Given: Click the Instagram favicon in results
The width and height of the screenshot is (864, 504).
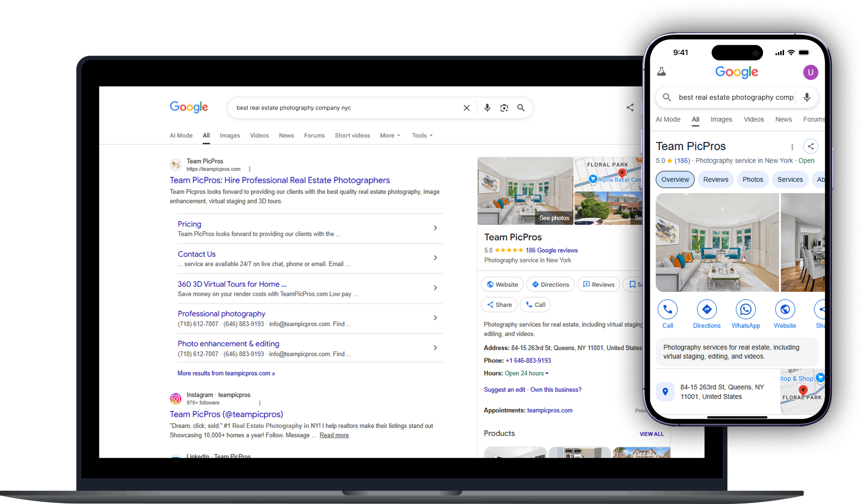Looking at the screenshot, I should pyautogui.click(x=175, y=399).
